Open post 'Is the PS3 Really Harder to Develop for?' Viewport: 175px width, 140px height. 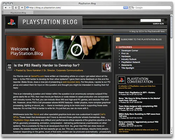[47, 65]
